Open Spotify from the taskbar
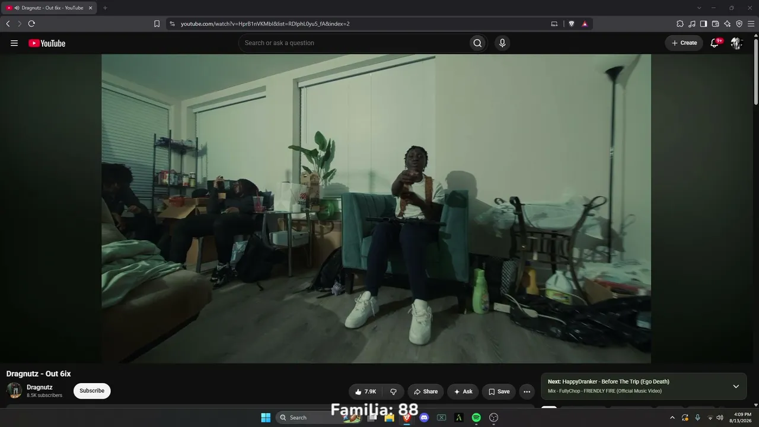Screen dimensions: 759x427 [x=476, y=418]
